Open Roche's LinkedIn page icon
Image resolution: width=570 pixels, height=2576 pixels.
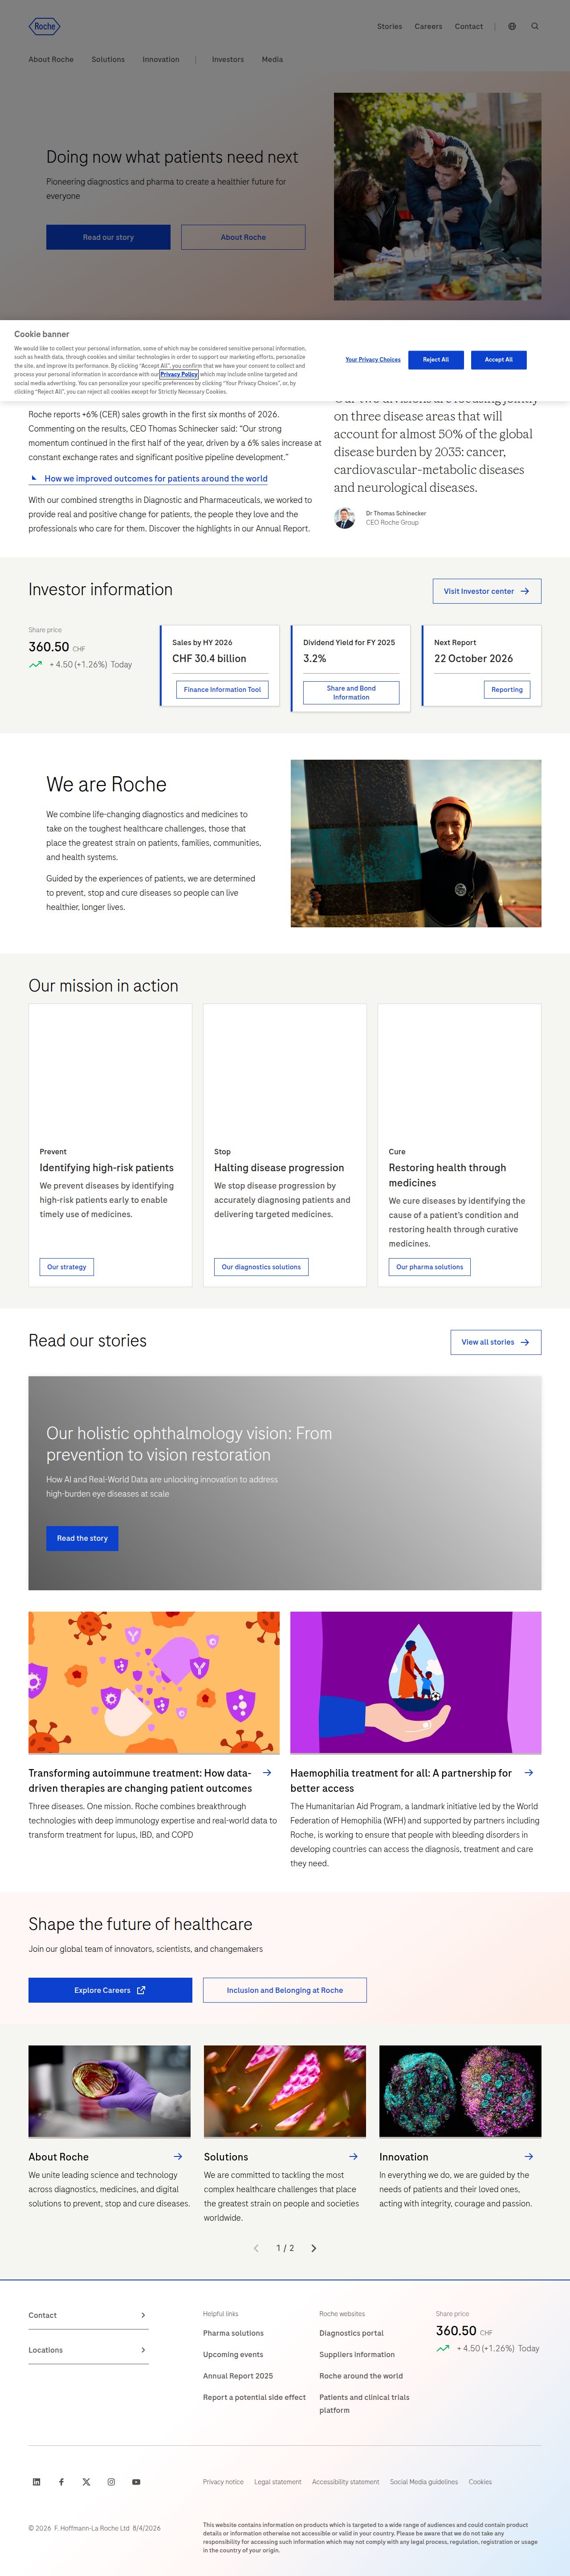click(x=37, y=2481)
